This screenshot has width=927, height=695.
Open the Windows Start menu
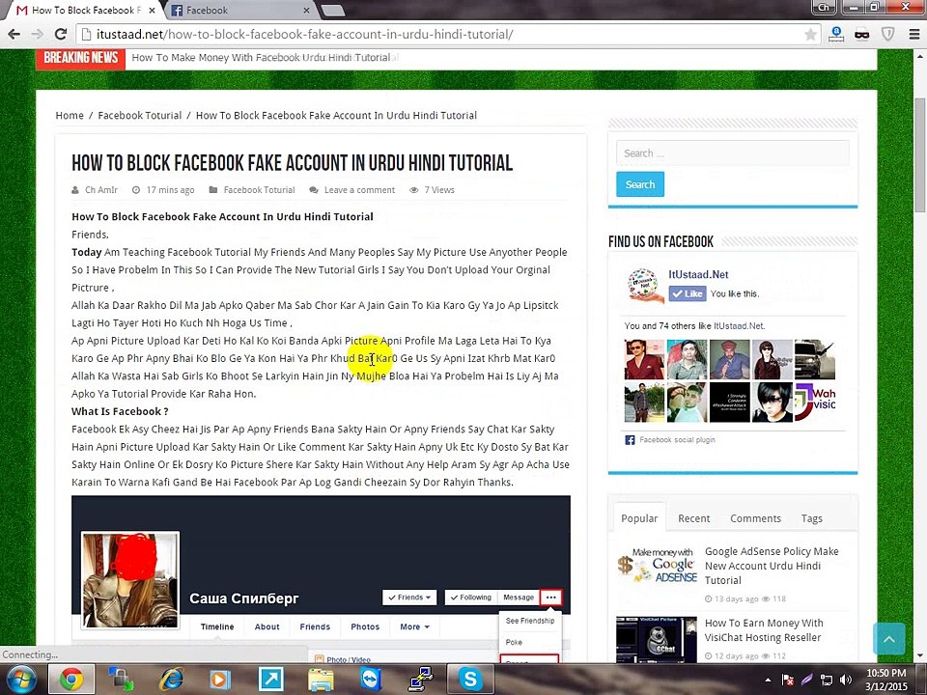pyautogui.click(x=22, y=679)
